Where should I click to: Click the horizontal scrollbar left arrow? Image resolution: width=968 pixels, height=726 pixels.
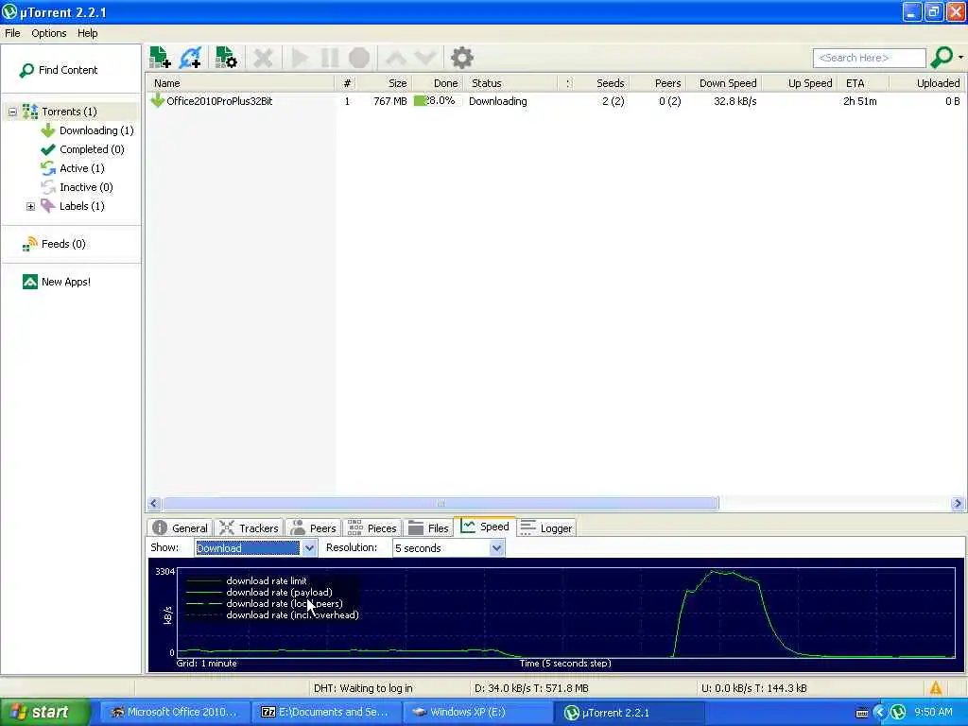coord(154,504)
